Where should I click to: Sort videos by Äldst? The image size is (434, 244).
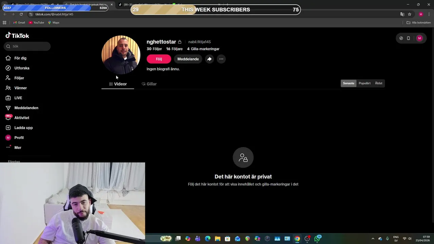coord(378,83)
